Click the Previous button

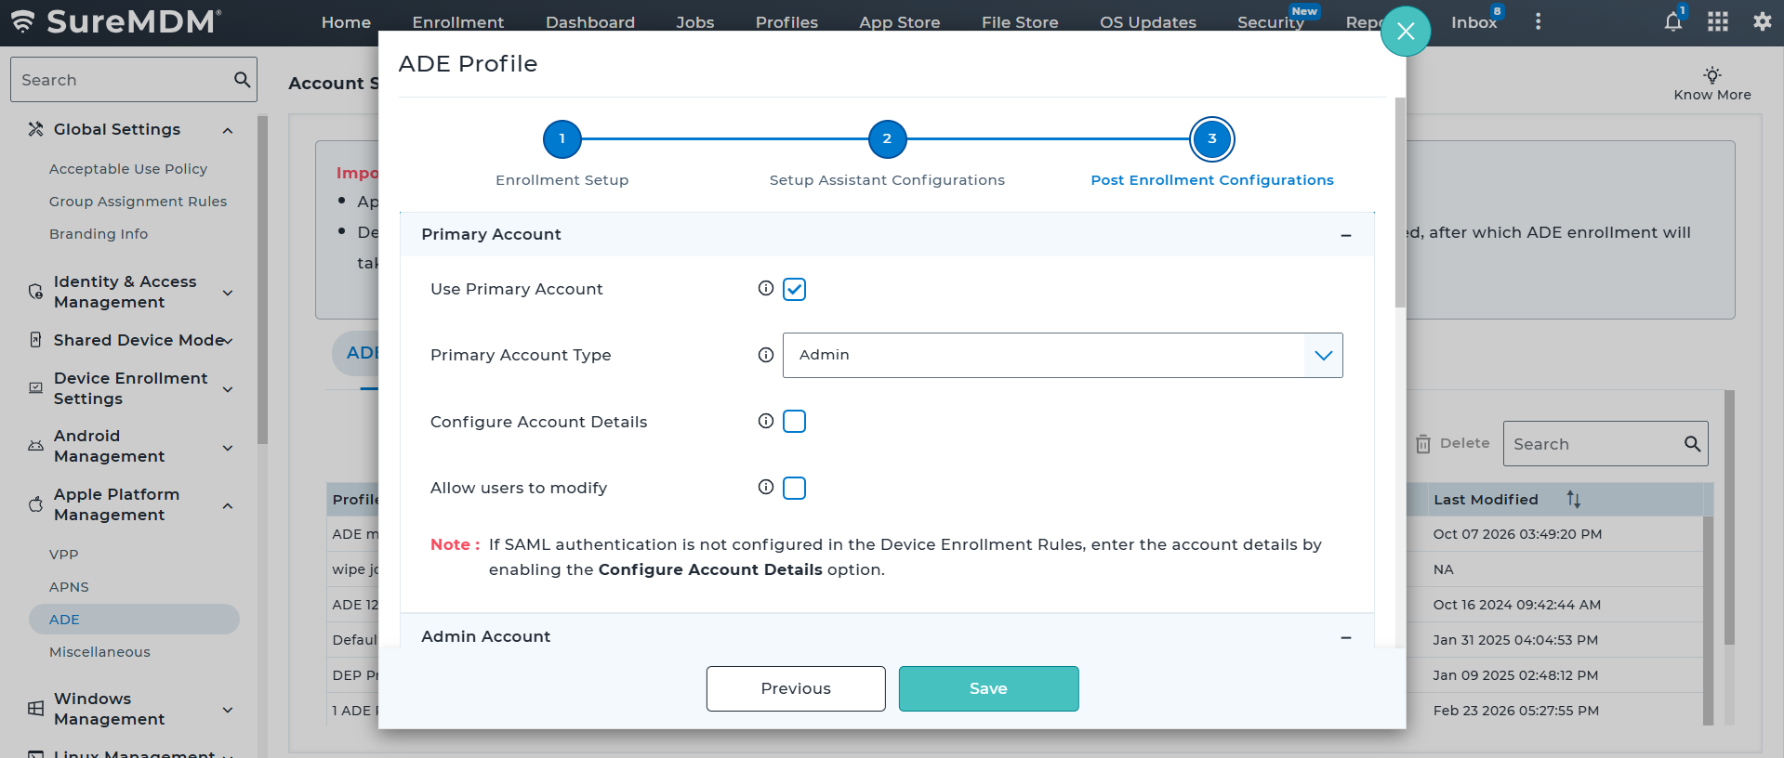[796, 688]
